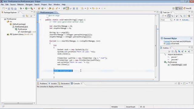Switch to the Javadoc tab

coord(53,84)
